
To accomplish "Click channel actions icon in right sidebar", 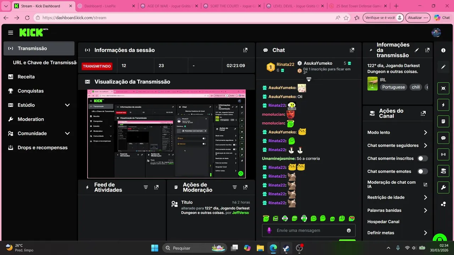I will point(443,171).
